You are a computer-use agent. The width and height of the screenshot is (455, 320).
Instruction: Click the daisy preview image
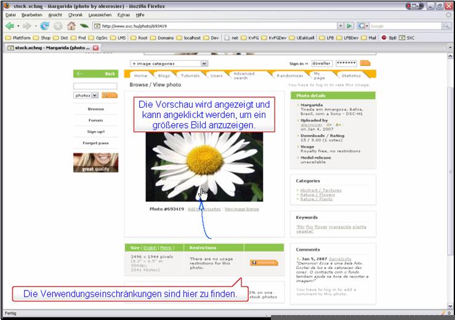204,167
